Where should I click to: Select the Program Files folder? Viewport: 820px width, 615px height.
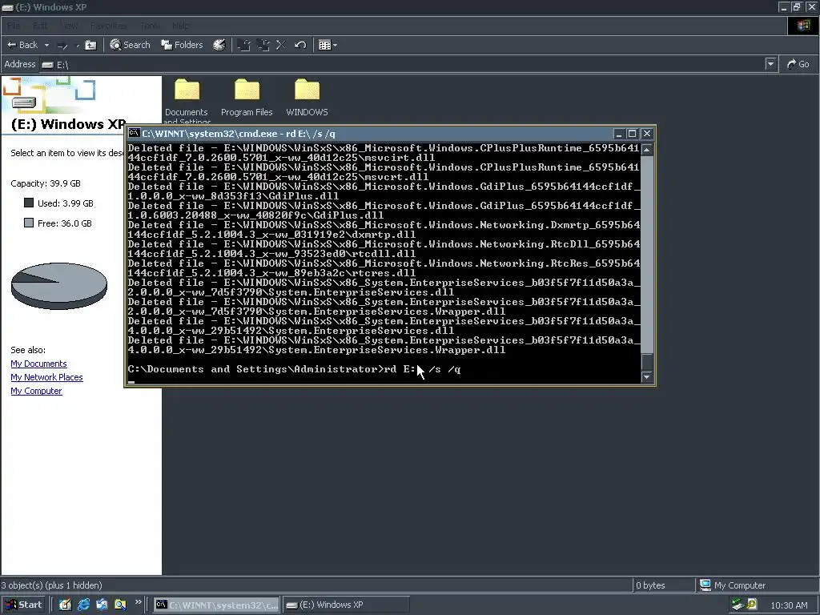coord(247,98)
